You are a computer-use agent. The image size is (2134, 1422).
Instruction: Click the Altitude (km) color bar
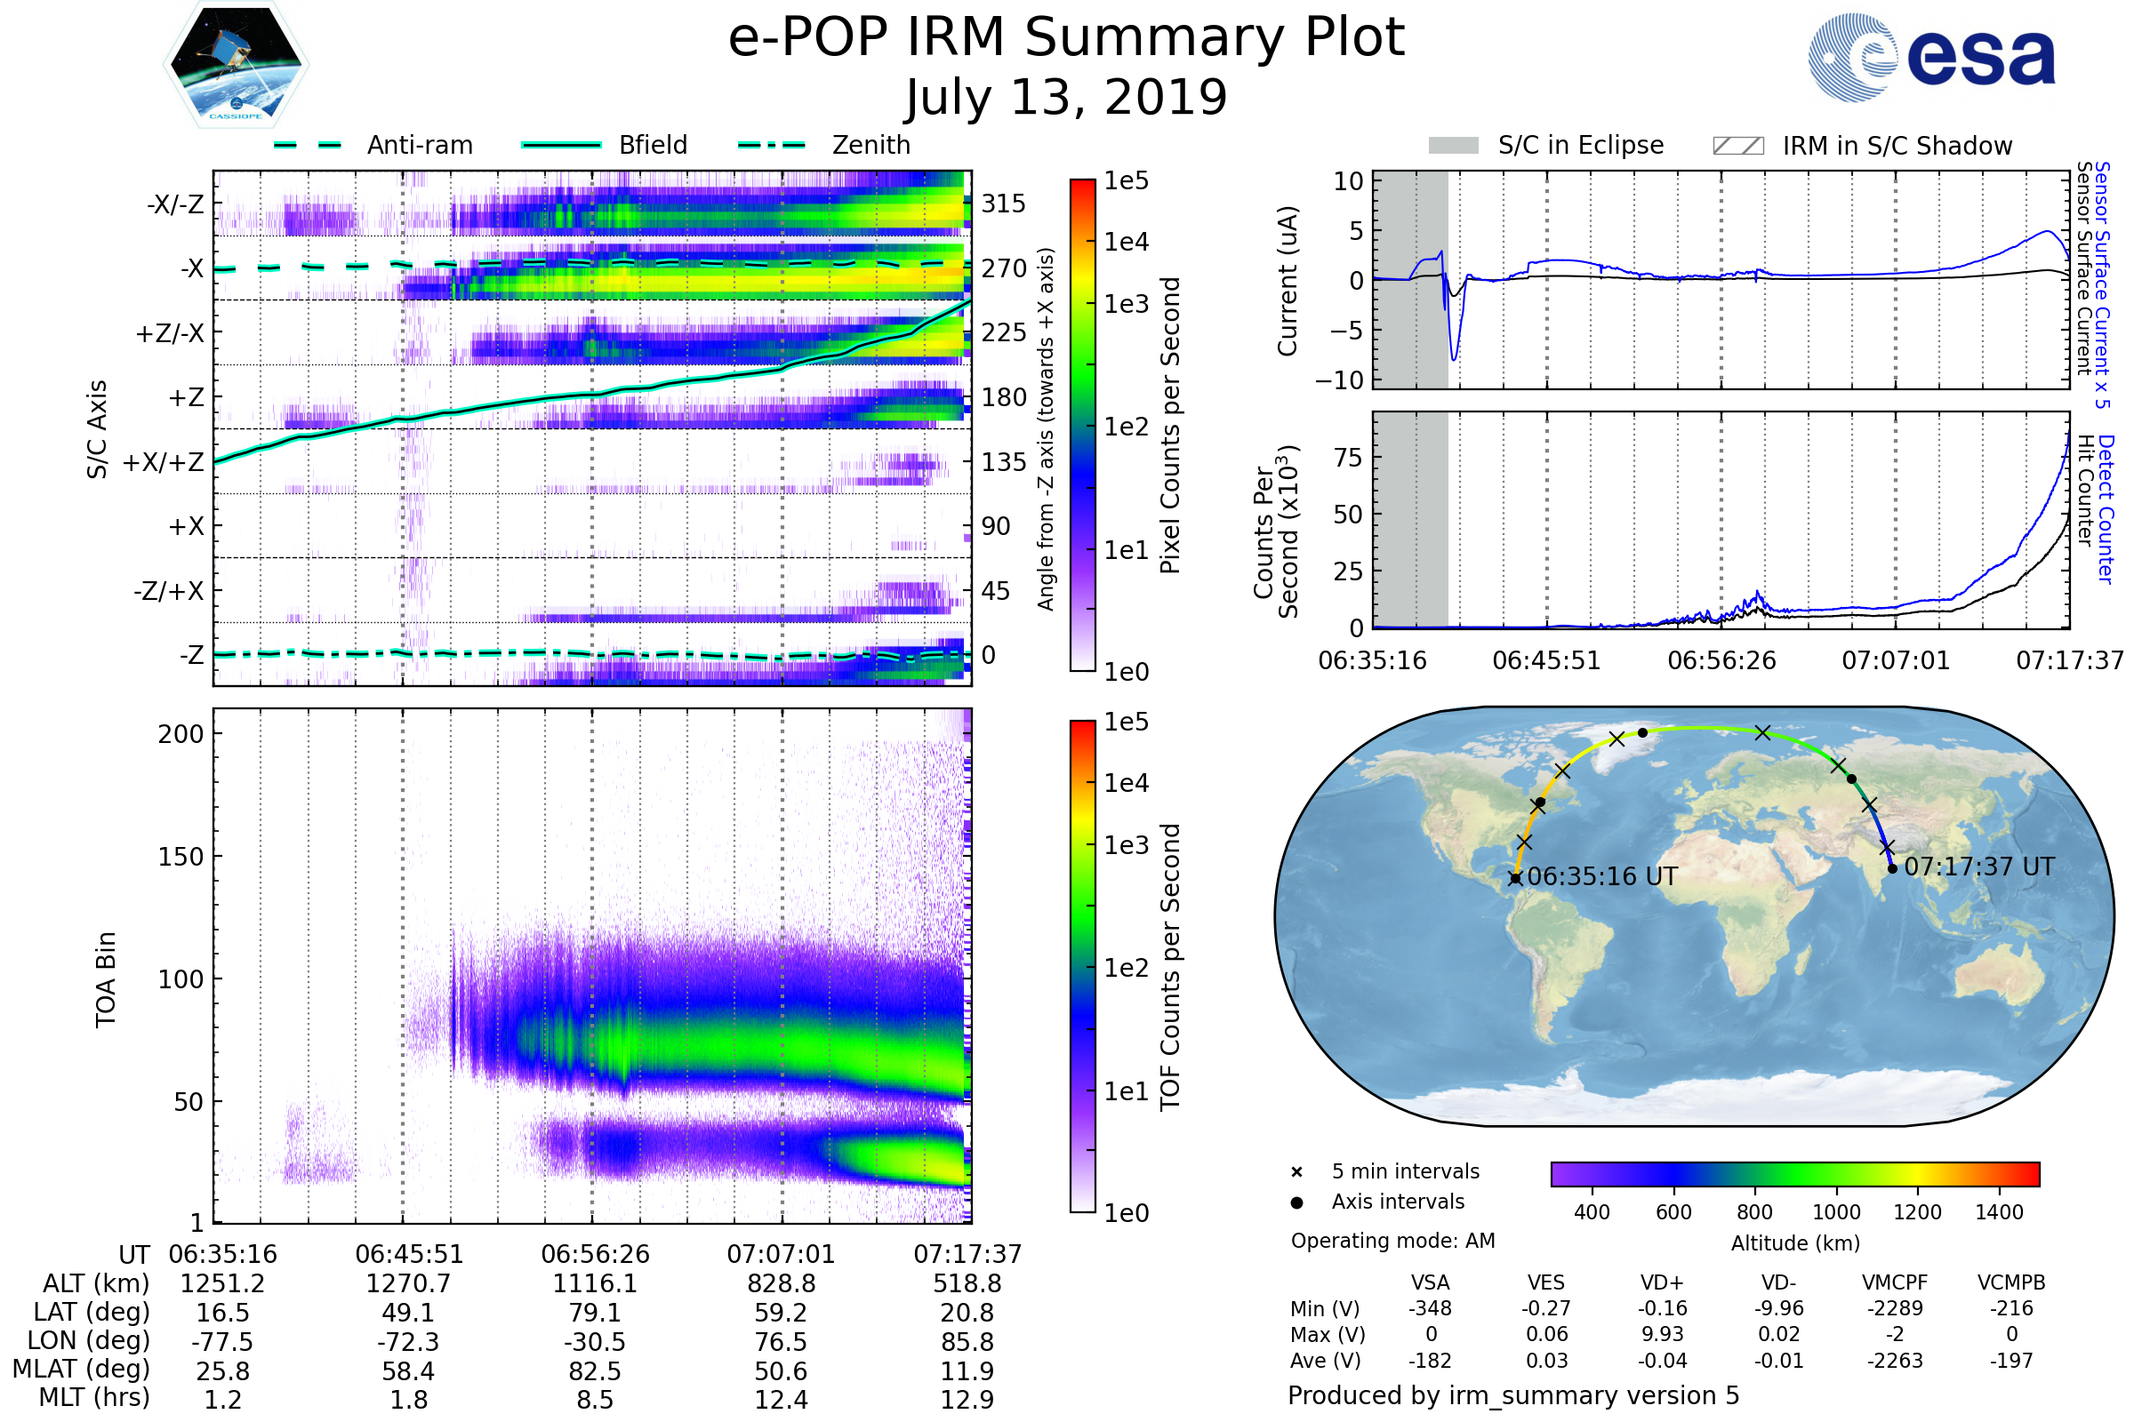click(x=1794, y=1174)
